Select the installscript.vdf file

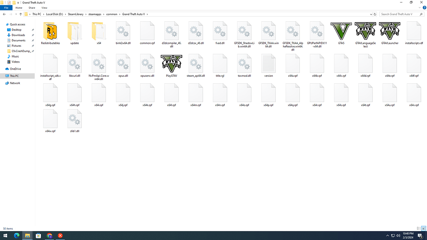[414, 33]
